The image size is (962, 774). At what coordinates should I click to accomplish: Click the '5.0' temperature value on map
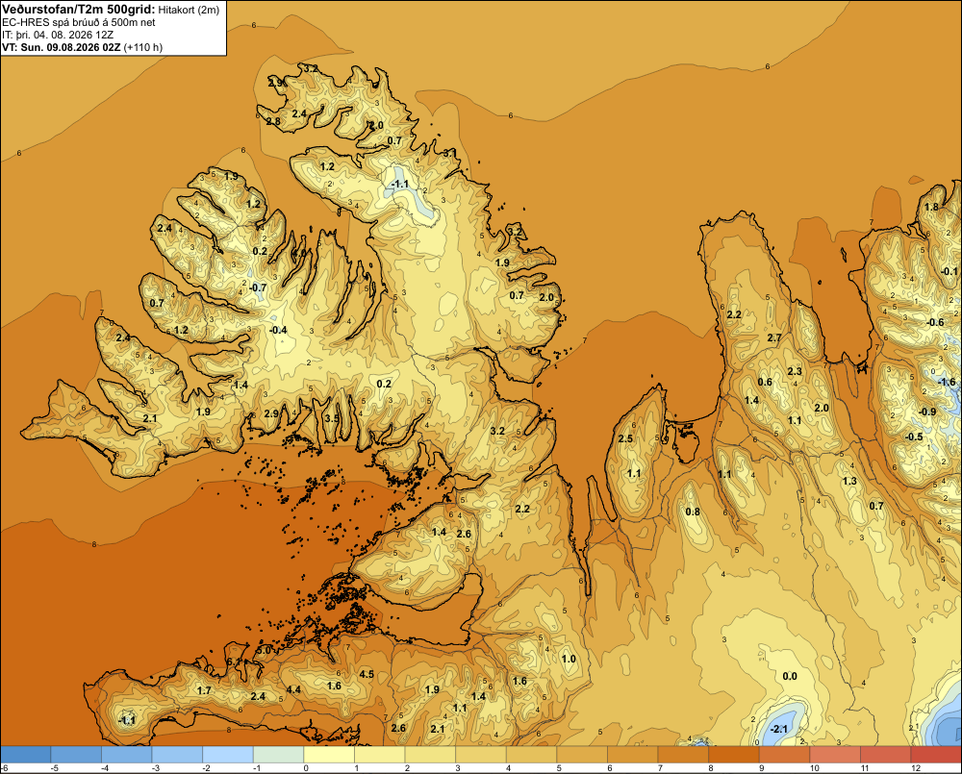[264, 650]
